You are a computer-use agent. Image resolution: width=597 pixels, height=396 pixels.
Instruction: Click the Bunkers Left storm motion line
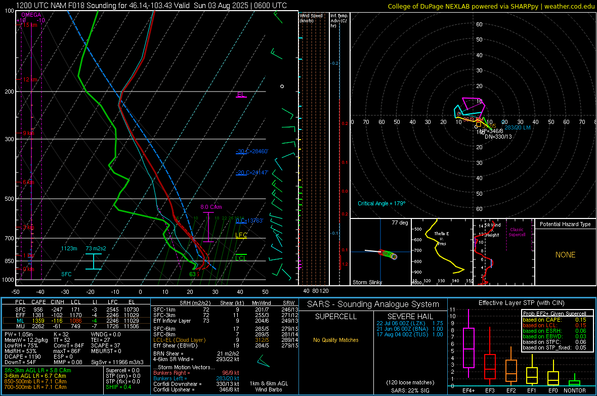pos(196,378)
